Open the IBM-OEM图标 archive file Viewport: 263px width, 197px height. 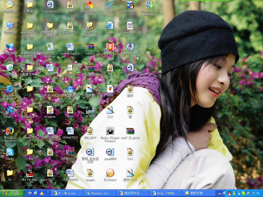click(x=90, y=68)
